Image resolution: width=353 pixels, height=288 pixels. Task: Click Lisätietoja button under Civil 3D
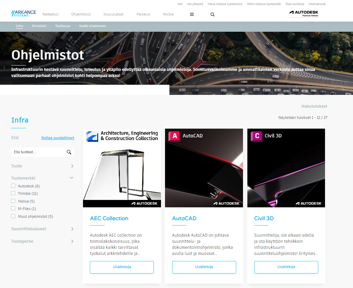pos(286,267)
